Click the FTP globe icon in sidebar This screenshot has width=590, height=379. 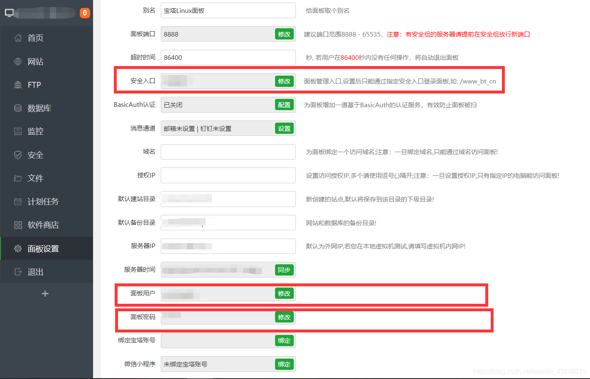tap(18, 85)
